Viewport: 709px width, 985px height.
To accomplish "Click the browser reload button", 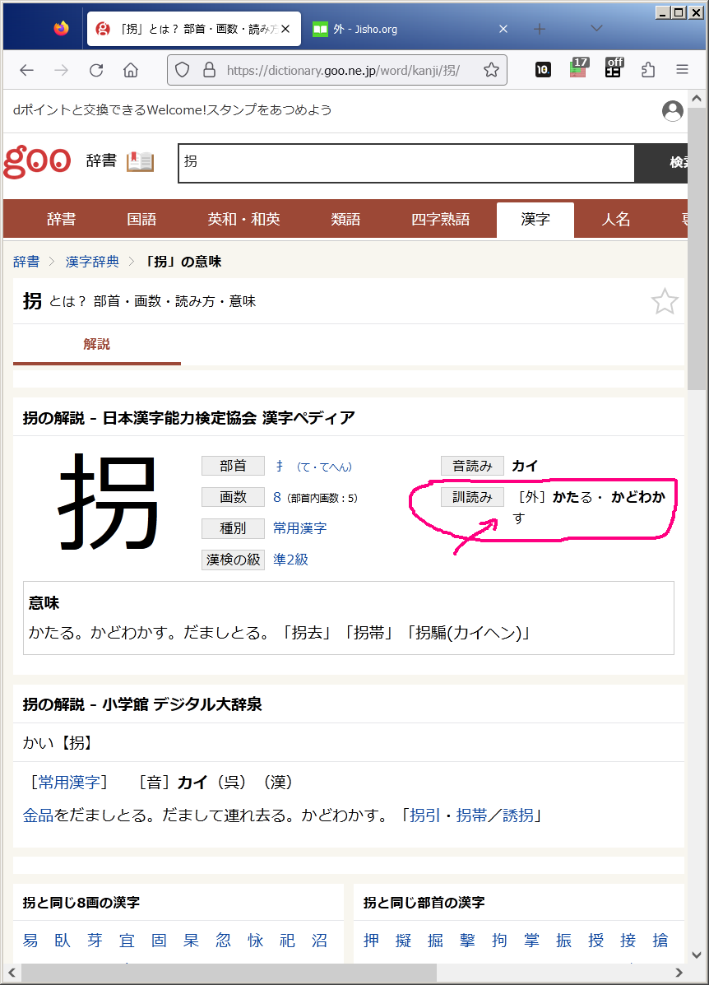I will pyautogui.click(x=96, y=70).
